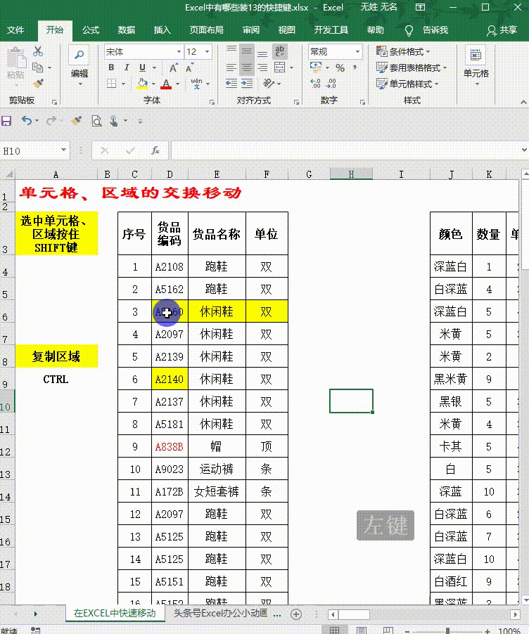Image resolution: width=529 pixels, height=634 pixels.
Task: Click the 共享 share button
Action: (502, 30)
